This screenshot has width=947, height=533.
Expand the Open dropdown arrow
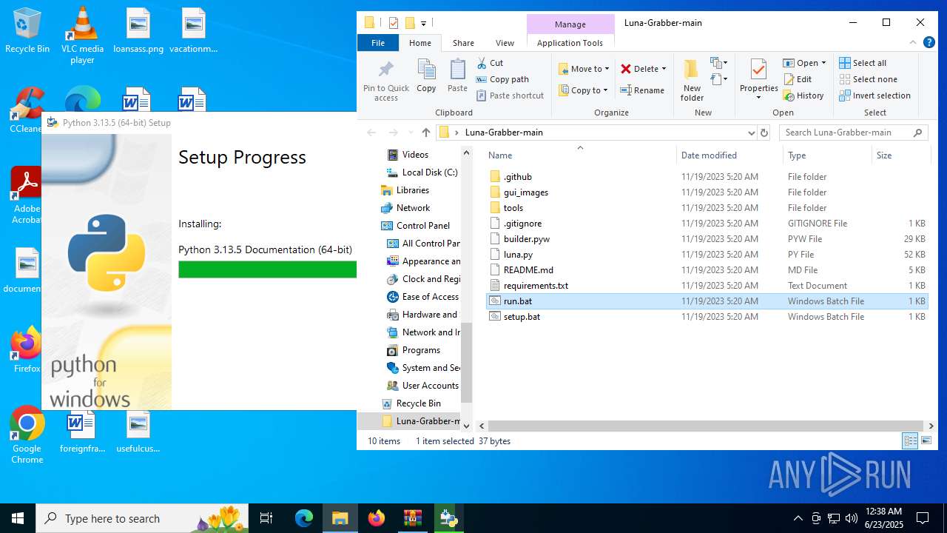click(823, 63)
